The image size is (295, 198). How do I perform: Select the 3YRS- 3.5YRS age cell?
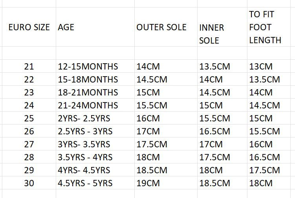tap(95, 144)
